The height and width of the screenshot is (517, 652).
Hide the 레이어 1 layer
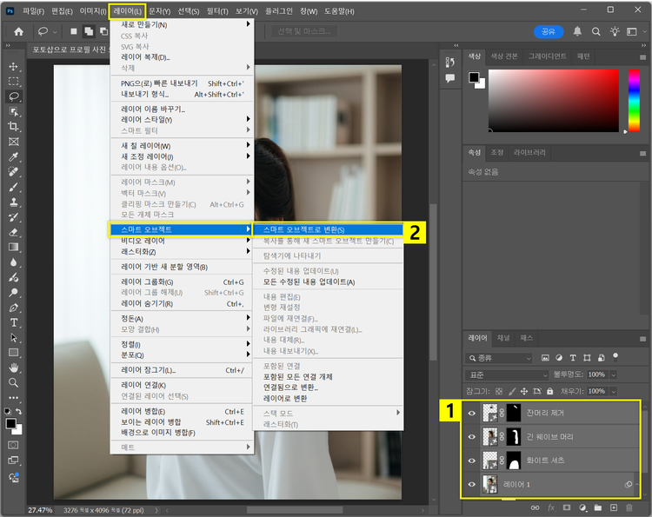click(x=472, y=484)
